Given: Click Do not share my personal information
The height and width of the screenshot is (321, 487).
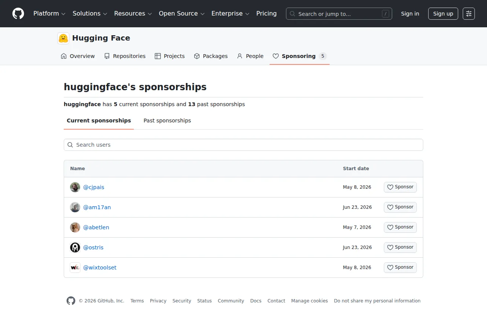Looking at the screenshot, I should 377,301.
